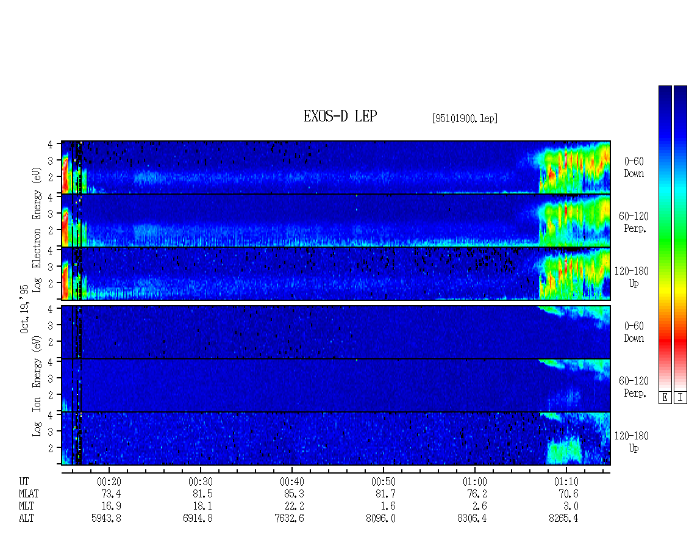689x534 pixels.
Task: Open the electron 120-180 Up spectrogram panel
Action: (x=336, y=273)
